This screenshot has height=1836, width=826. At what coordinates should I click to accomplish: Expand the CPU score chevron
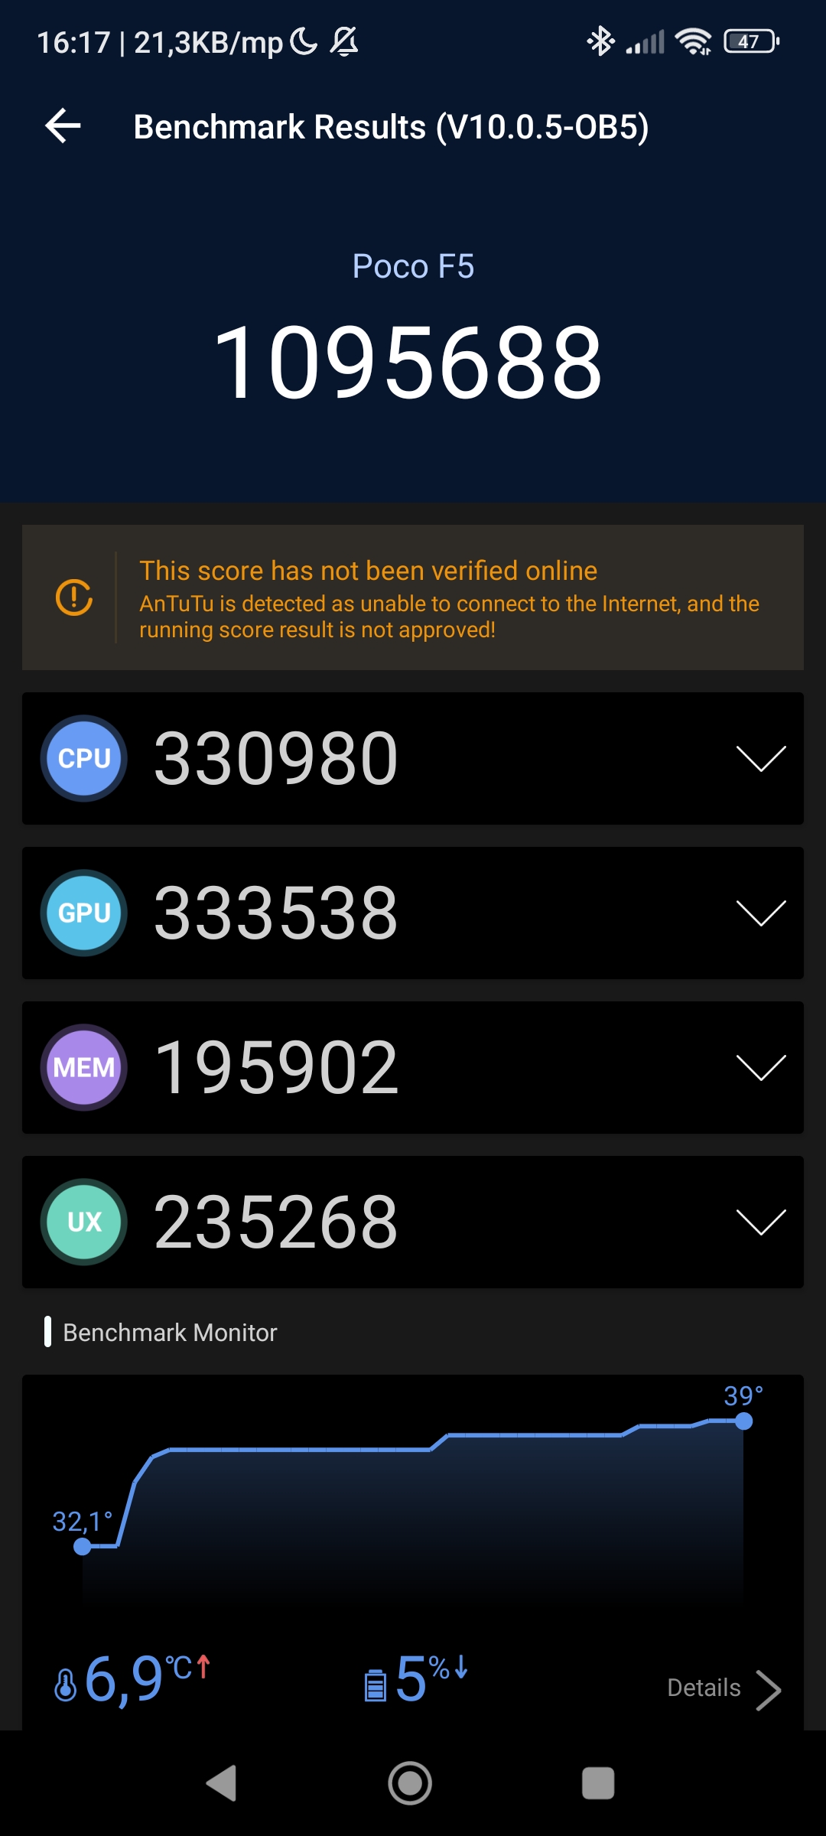click(760, 758)
